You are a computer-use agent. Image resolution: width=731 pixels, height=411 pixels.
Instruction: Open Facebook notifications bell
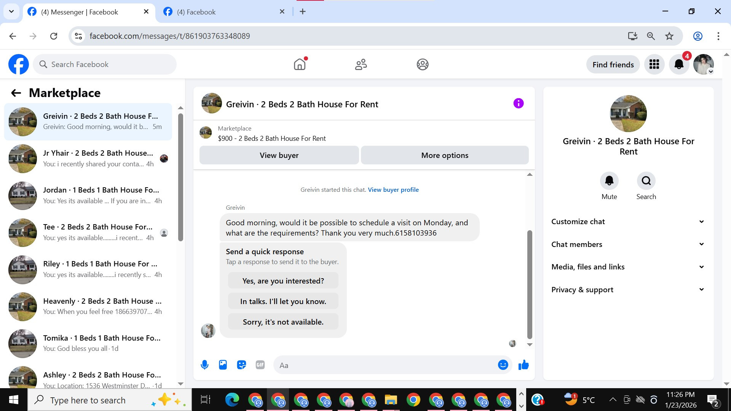[x=679, y=64]
